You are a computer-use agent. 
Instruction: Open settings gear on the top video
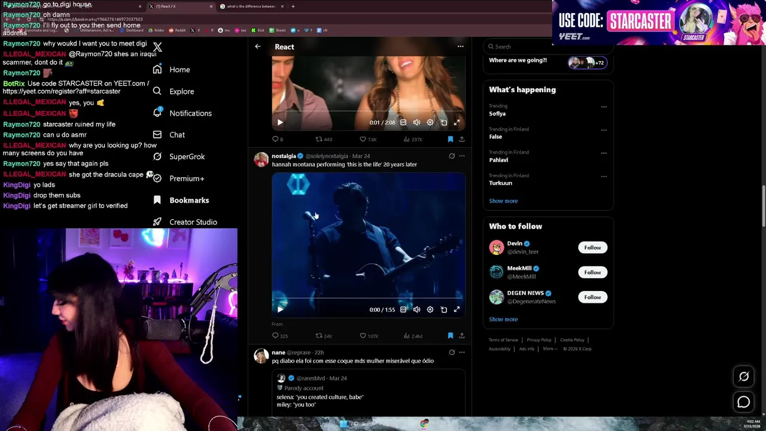[x=430, y=122]
